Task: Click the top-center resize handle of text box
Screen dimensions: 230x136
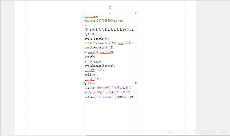Action: pos(110,13)
